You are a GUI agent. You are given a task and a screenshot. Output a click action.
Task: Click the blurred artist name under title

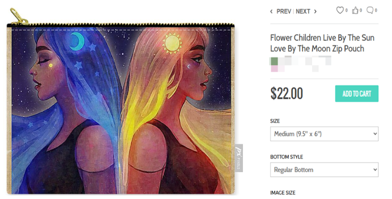pos(301,64)
